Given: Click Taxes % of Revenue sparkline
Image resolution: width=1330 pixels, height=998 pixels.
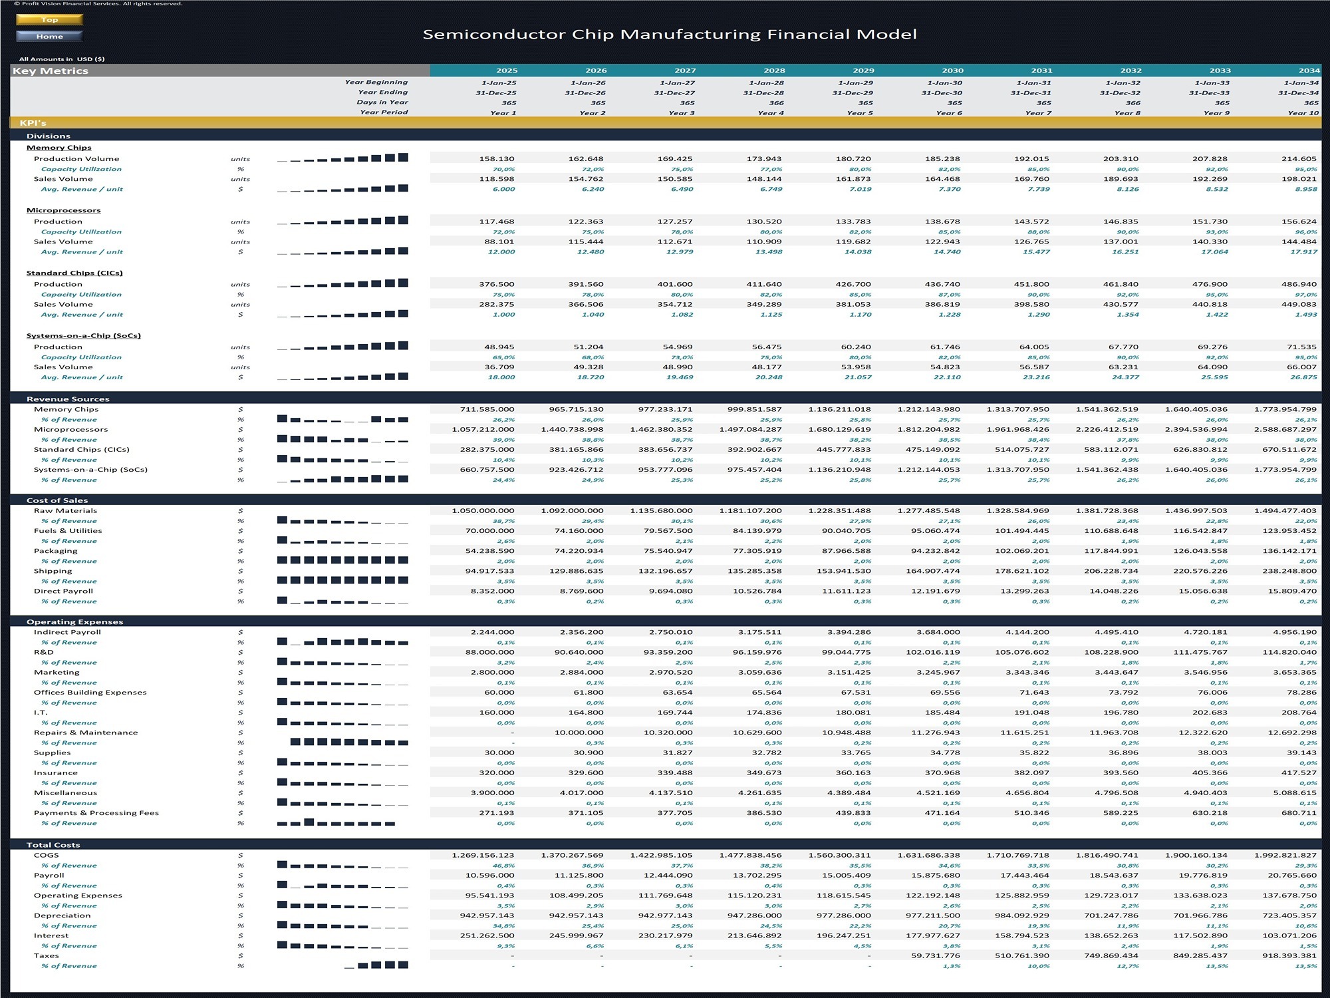Looking at the screenshot, I should pyautogui.click(x=376, y=965).
